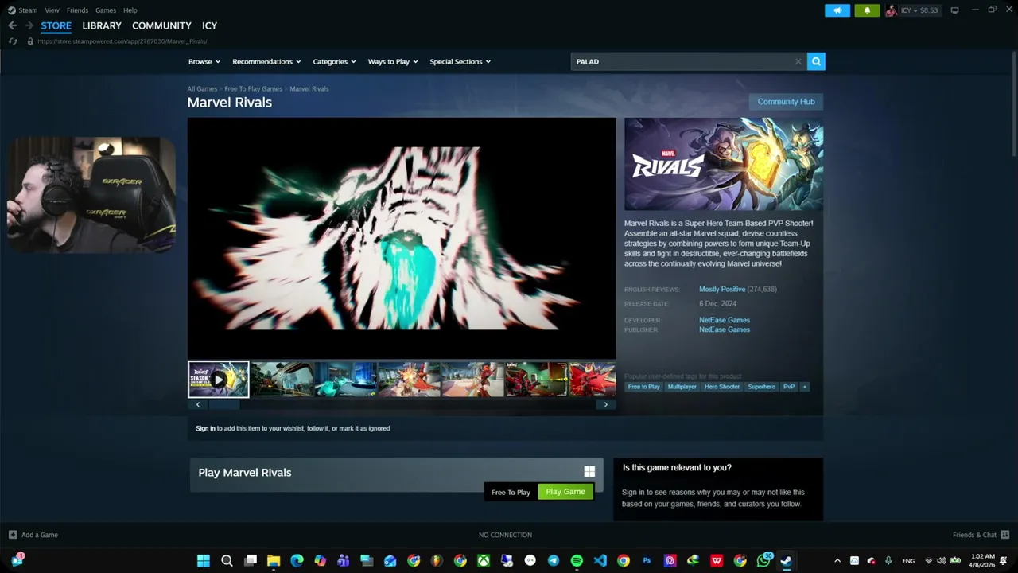This screenshot has height=573, width=1018.
Task: Click the Sign in link
Action: [x=205, y=428]
